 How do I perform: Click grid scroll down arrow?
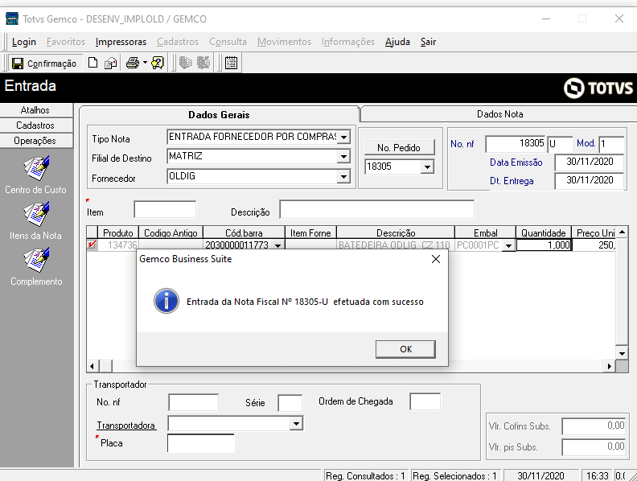tap(622, 353)
